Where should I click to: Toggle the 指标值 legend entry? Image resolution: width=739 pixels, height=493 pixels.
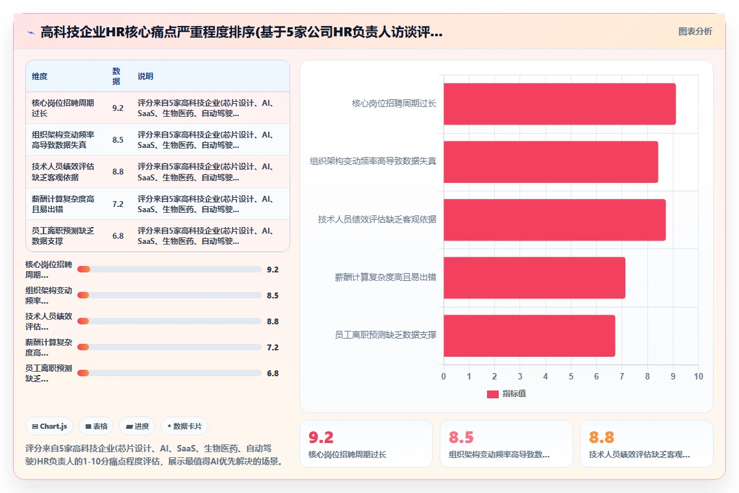(x=506, y=394)
